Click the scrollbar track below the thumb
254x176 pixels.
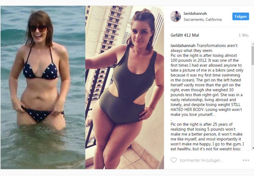(252, 105)
